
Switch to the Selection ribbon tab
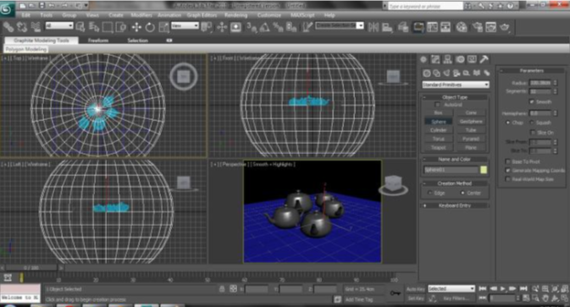(137, 41)
